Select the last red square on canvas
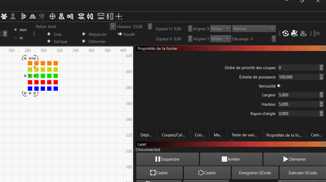The image size is (326, 182). (55, 82)
